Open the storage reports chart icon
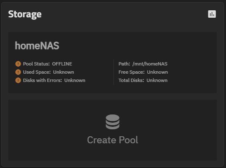This screenshot has width=226, height=168. pos(212,14)
